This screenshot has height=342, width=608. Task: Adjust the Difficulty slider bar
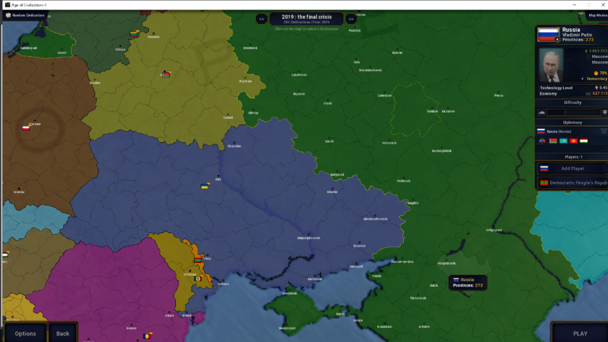point(573,113)
